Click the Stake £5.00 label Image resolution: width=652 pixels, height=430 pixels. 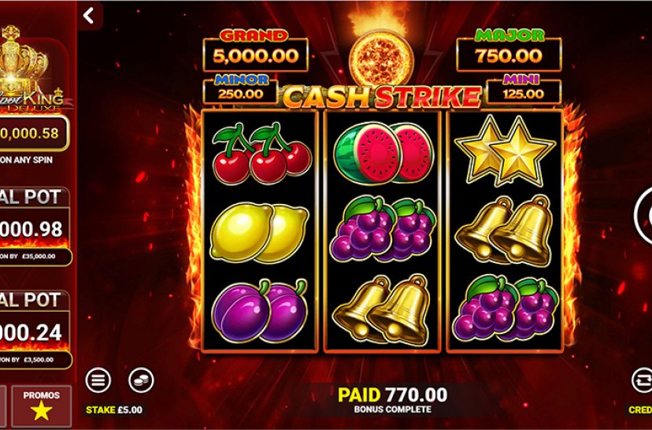pyautogui.click(x=114, y=410)
